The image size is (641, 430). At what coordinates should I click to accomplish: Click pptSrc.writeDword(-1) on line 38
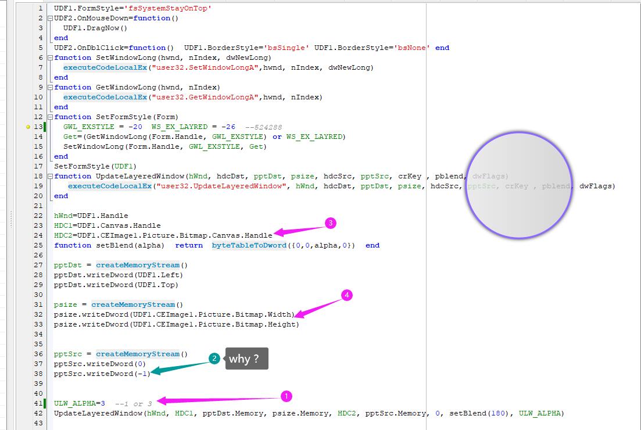(x=102, y=374)
